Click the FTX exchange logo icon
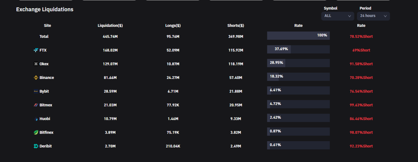The height and width of the screenshot is (162, 418). click(x=36, y=50)
